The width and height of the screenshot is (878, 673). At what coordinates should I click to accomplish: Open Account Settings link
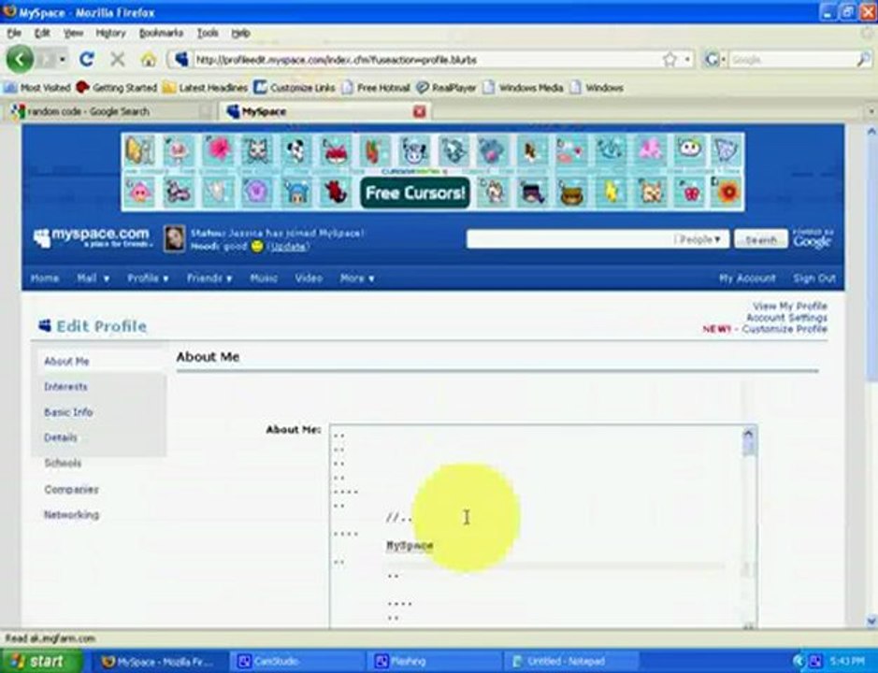coord(786,318)
